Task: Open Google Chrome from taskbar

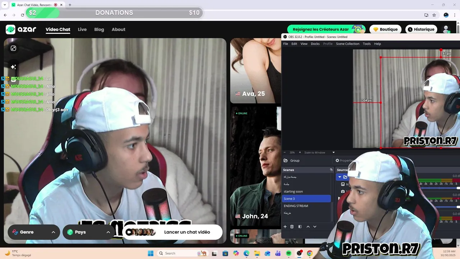Action: [309, 253]
